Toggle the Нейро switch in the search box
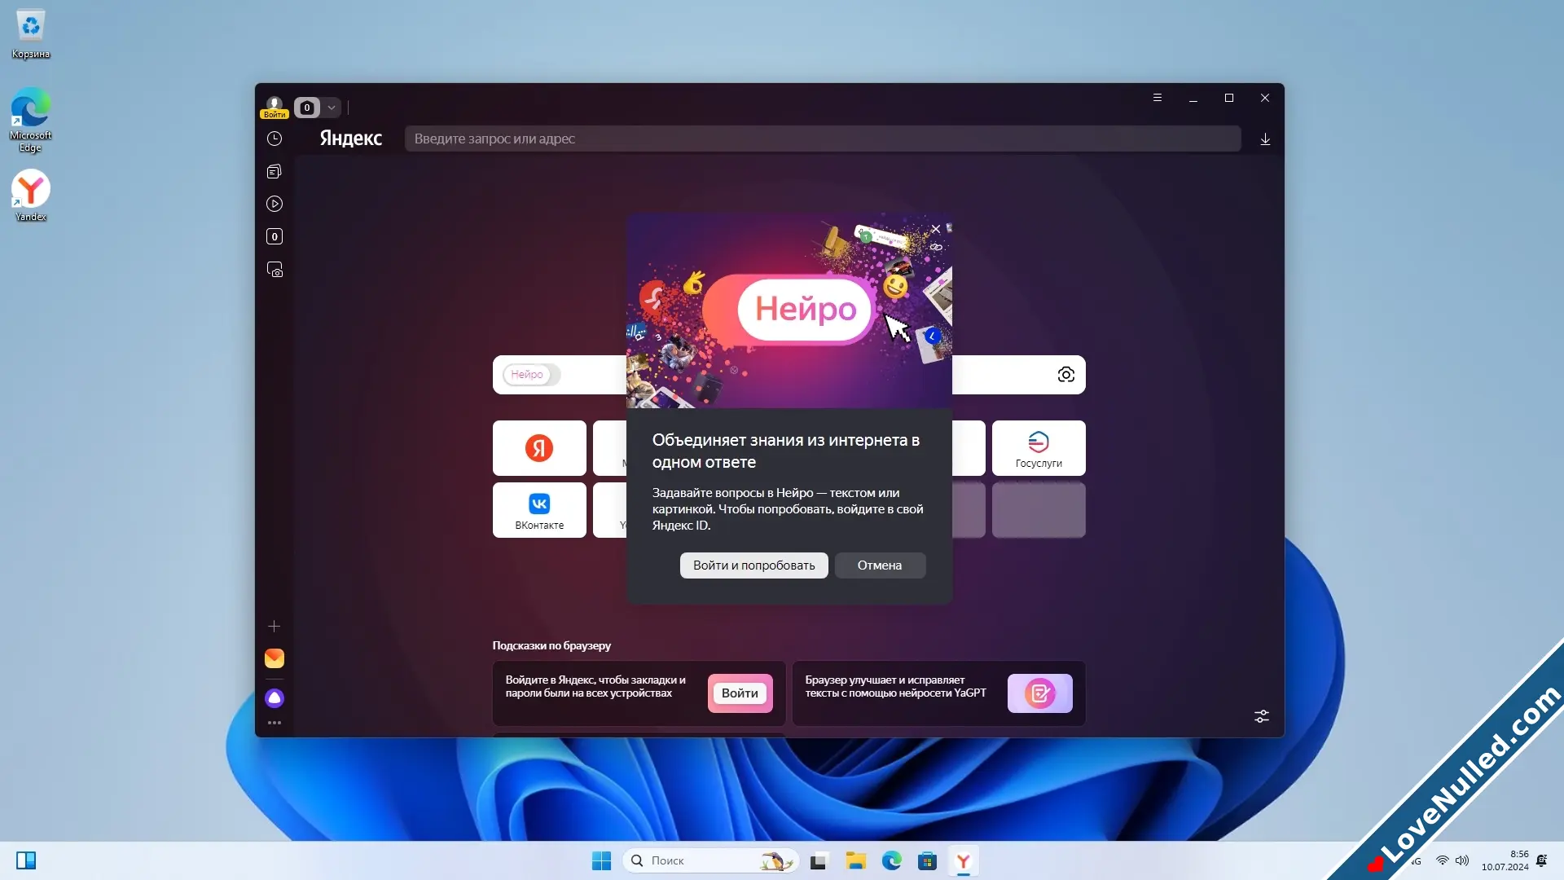The width and height of the screenshot is (1564, 880). [x=532, y=375]
